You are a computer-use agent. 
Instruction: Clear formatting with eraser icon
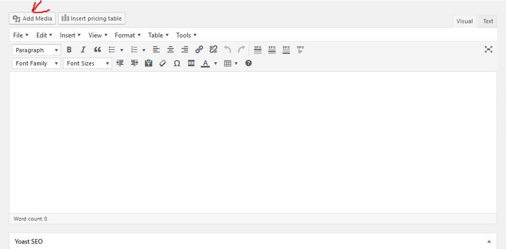[x=163, y=63]
